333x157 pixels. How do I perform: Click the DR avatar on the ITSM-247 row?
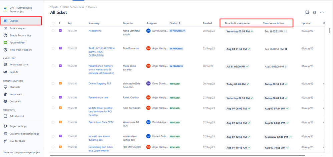point(148,31)
